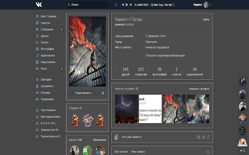Click the header profile avatar of Кирилл

[206, 5]
